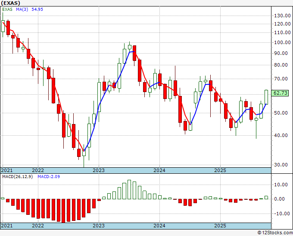Click the moving average value 54.95

37,9
